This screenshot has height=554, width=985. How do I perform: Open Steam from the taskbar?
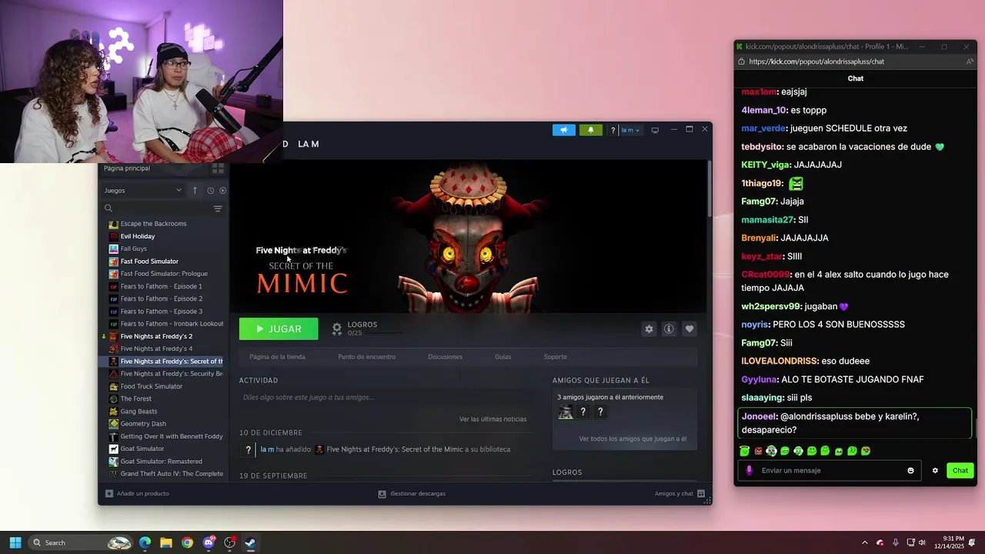pos(250,542)
